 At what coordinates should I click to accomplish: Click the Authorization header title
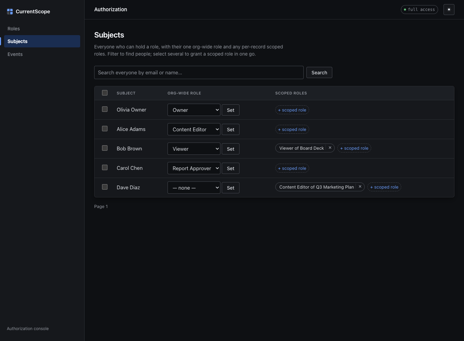click(x=111, y=10)
